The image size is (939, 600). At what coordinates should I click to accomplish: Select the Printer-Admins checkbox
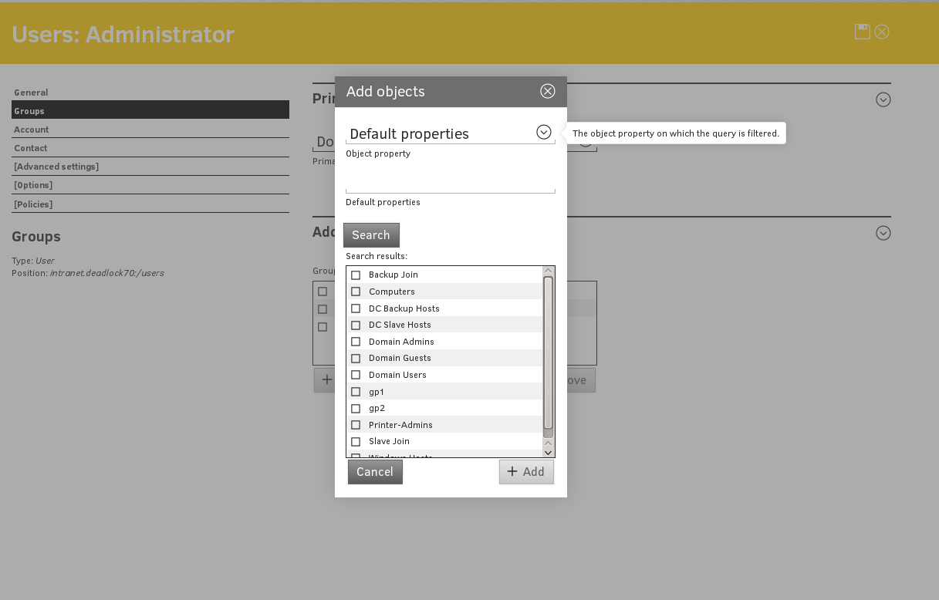356,425
